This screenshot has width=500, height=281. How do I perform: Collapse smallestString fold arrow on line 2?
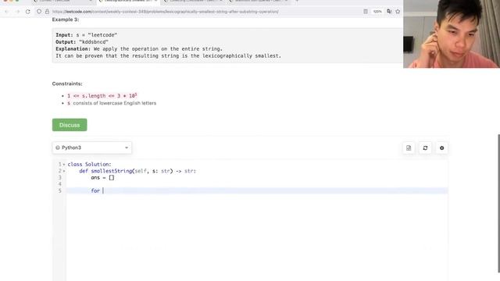64,171
